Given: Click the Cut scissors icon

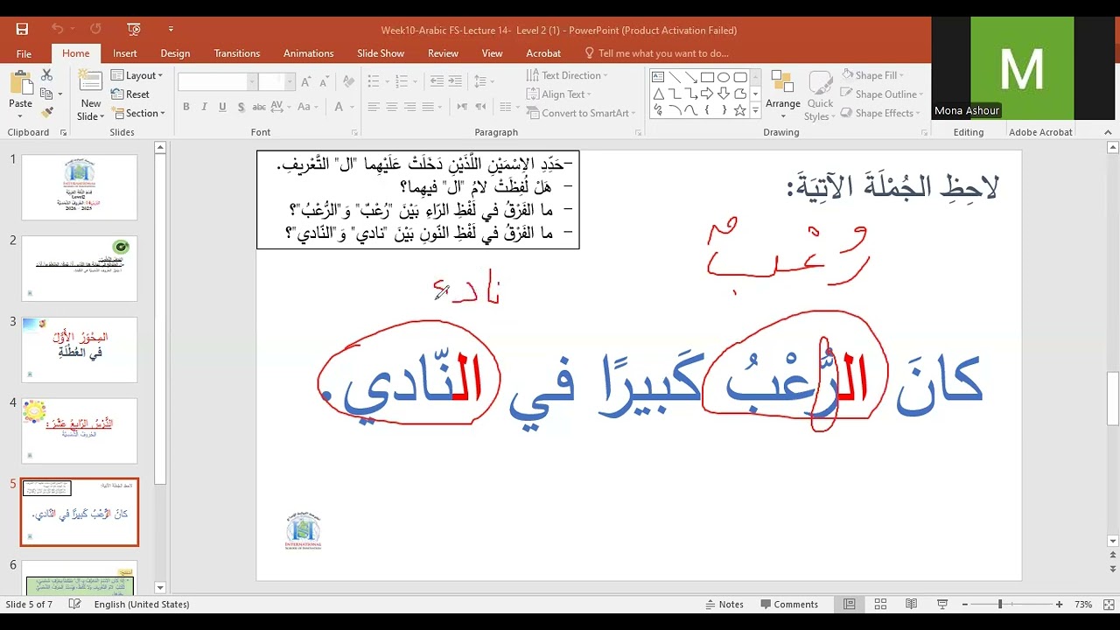Looking at the screenshot, I should coord(47,75).
